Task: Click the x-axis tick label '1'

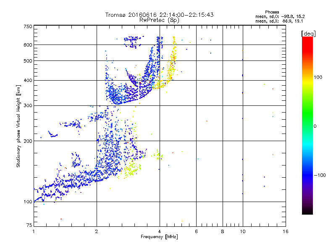Action: (x=34, y=231)
